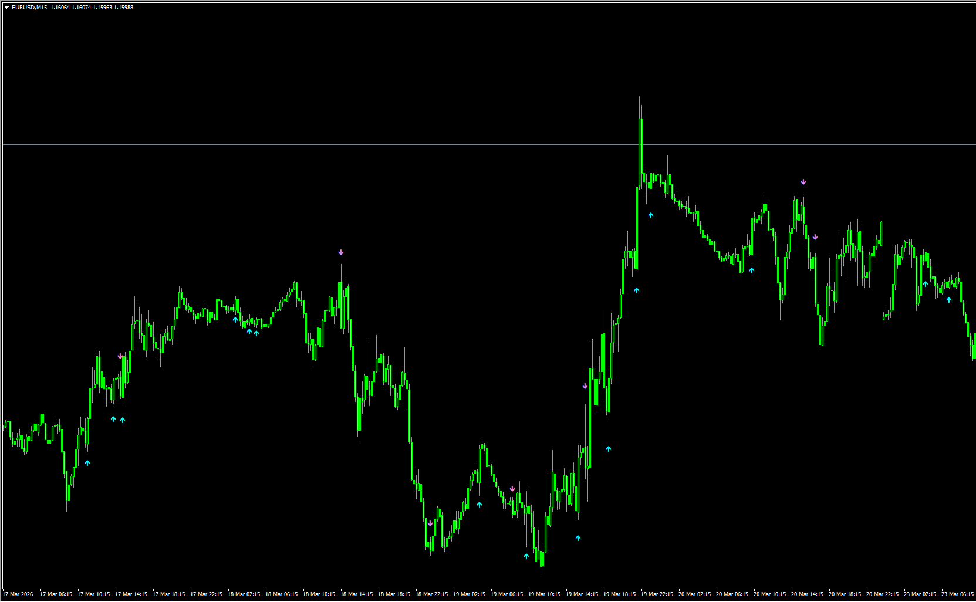976x602 pixels.
Task: Select the 23 Mar 06:15 time label
Action: click(x=957, y=594)
